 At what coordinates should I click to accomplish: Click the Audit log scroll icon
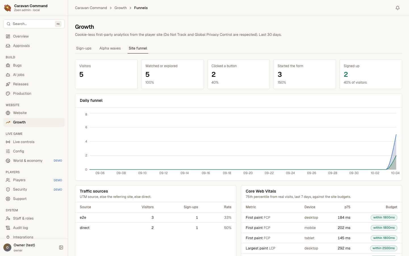[x=8, y=228]
